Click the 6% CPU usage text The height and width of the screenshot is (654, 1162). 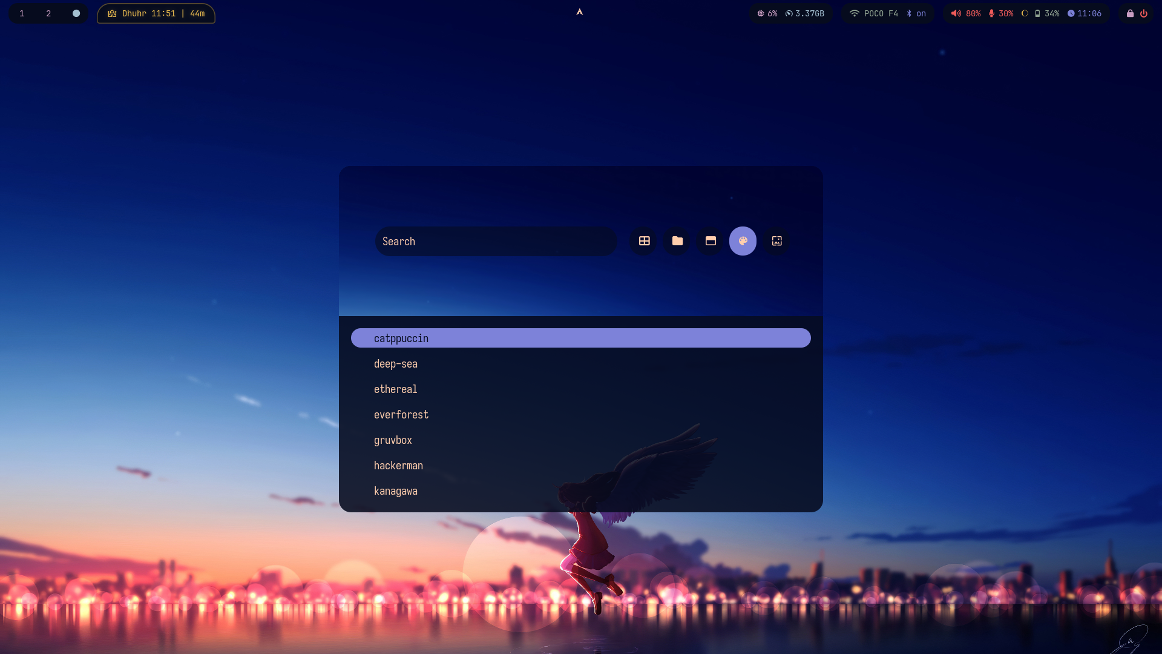point(772,13)
